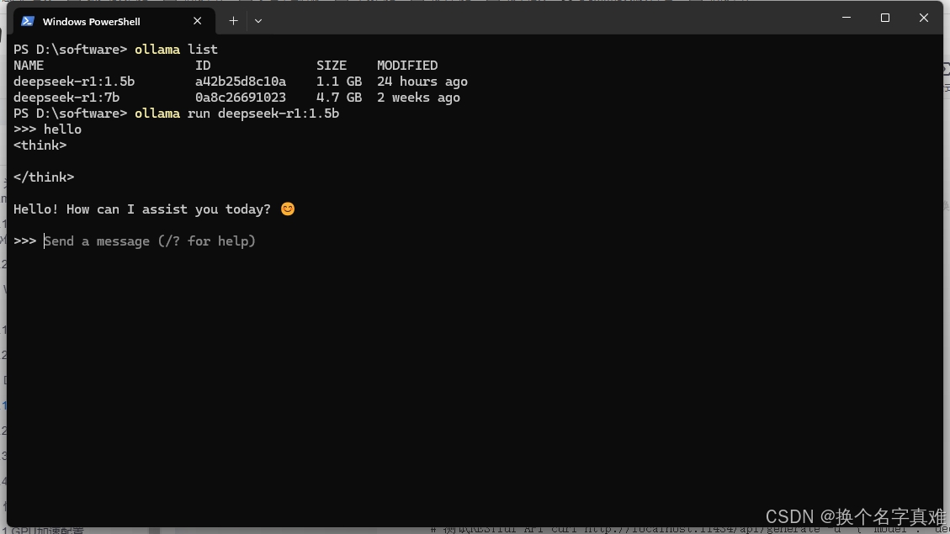
Task: Click the deepseek-r1:7b row name
Action: (66, 98)
